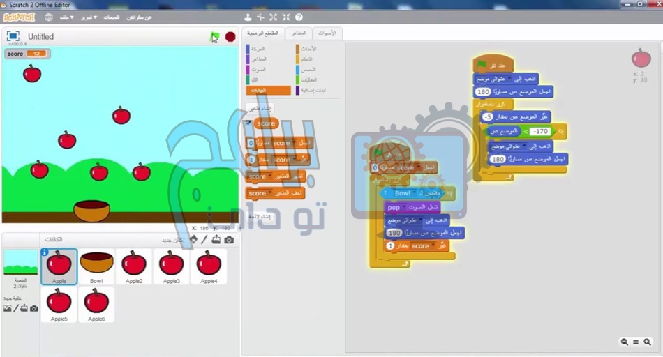
Task: Open the Bowl dropdown in the touching block
Action: point(416,193)
